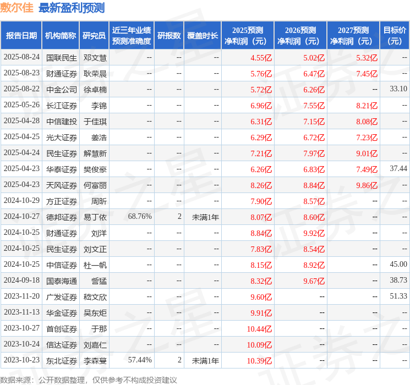Select the 6.72亿 forecast value
The height and width of the screenshot is (385, 410).
(x=314, y=137)
